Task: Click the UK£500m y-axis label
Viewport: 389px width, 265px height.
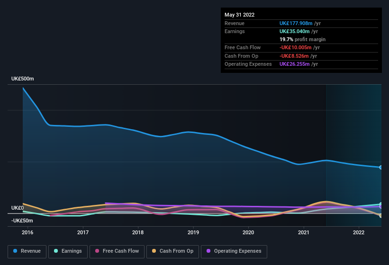Action: tap(23, 79)
